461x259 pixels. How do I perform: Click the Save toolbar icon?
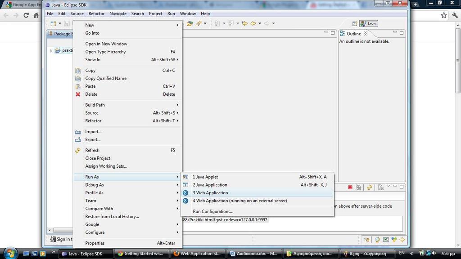(67, 23)
